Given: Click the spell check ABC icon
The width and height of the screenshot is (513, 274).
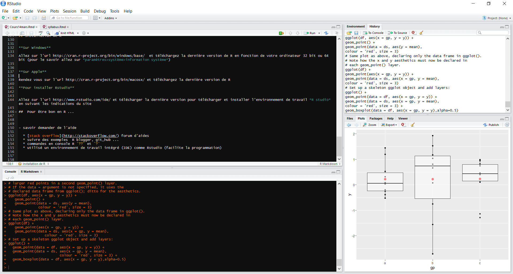Looking at the screenshot, I should 41,33.
